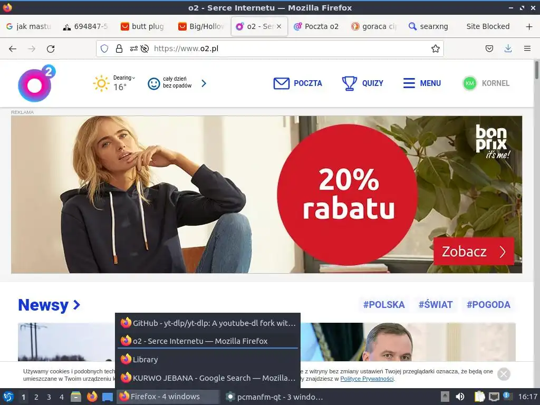
Task: Bookmark this page with the star icon
Action: 435,49
